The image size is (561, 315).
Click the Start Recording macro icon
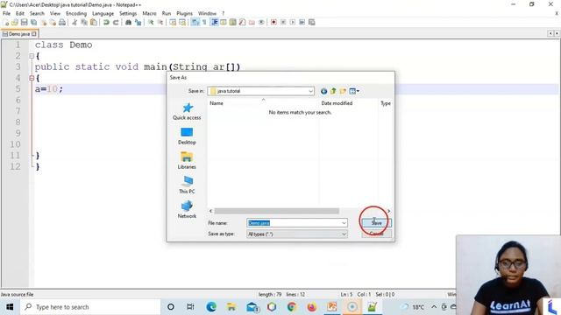pyautogui.click(x=273, y=22)
